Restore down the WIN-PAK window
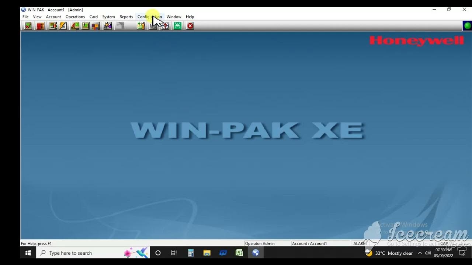This screenshot has width=472, height=265. [449, 10]
